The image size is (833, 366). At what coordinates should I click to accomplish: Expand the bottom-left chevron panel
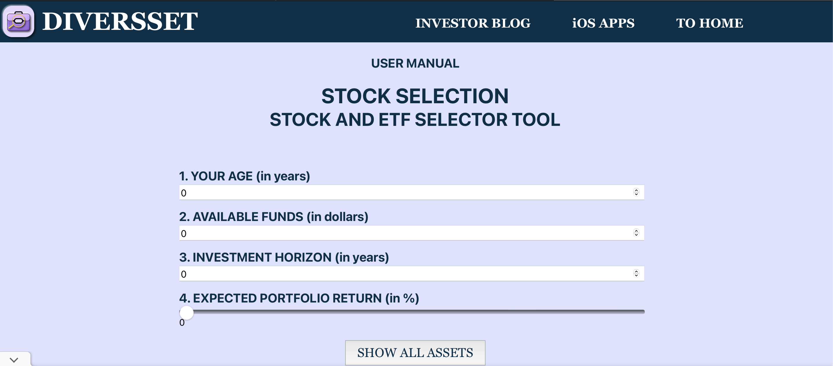point(14,360)
